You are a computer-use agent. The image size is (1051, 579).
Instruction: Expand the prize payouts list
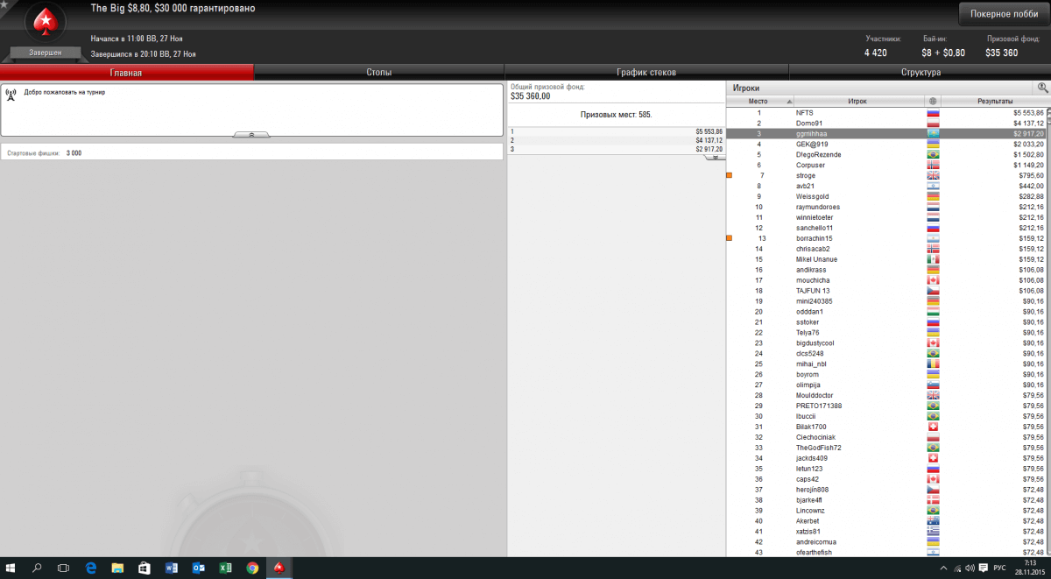click(x=715, y=158)
